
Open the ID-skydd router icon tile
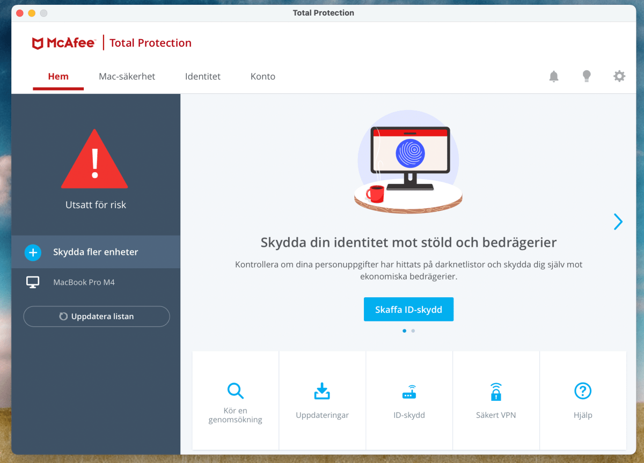tap(409, 392)
